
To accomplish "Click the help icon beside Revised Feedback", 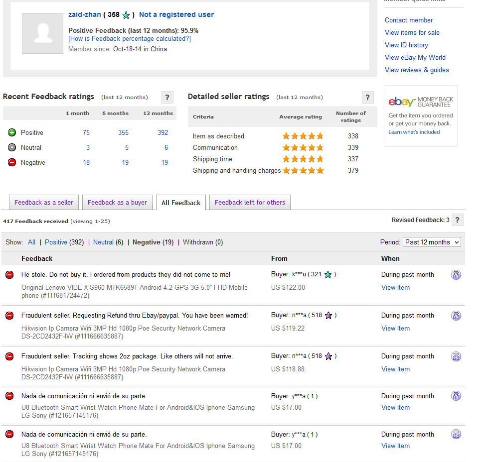I will click(x=458, y=220).
